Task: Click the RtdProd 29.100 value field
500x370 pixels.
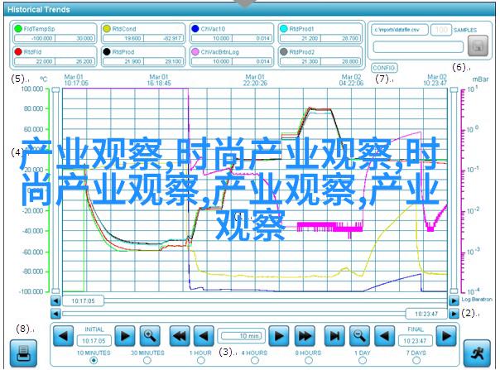Action: point(164,61)
